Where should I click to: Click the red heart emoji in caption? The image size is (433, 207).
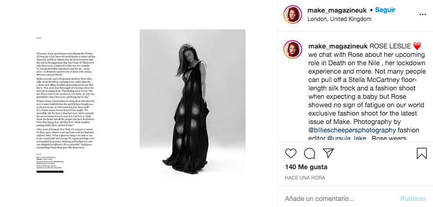tap(417, 46)
